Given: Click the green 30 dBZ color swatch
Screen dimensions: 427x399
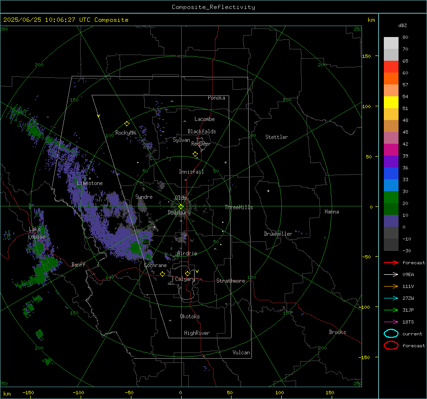Looking at the screenshot, I should point(391,197).
